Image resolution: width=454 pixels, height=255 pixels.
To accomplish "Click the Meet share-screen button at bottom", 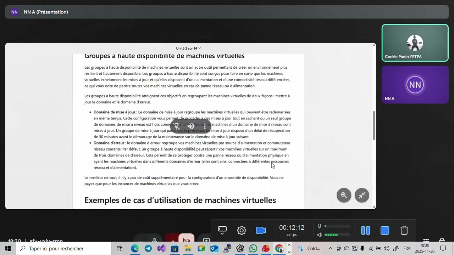I will coord(206,240).
